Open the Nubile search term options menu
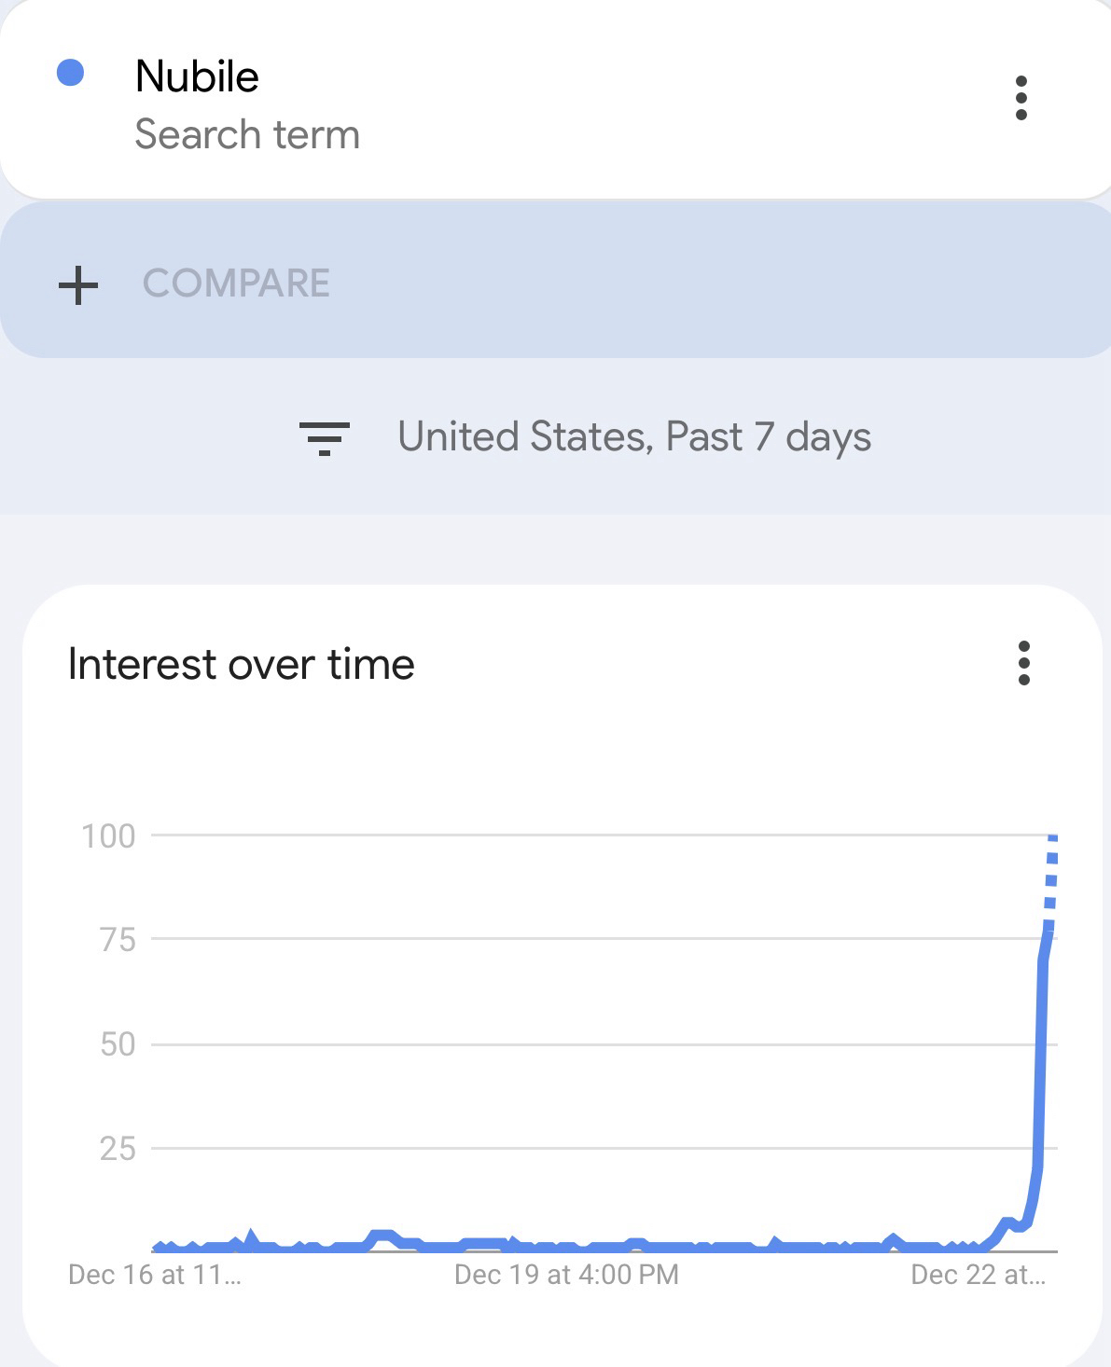1111x1367 pixels. [1021, 98]
